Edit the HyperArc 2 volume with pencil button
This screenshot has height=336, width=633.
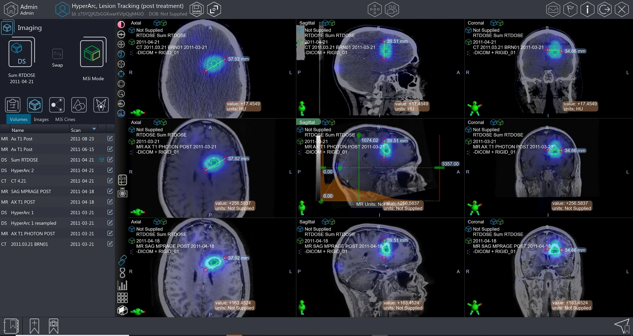[x=110, y=170]
